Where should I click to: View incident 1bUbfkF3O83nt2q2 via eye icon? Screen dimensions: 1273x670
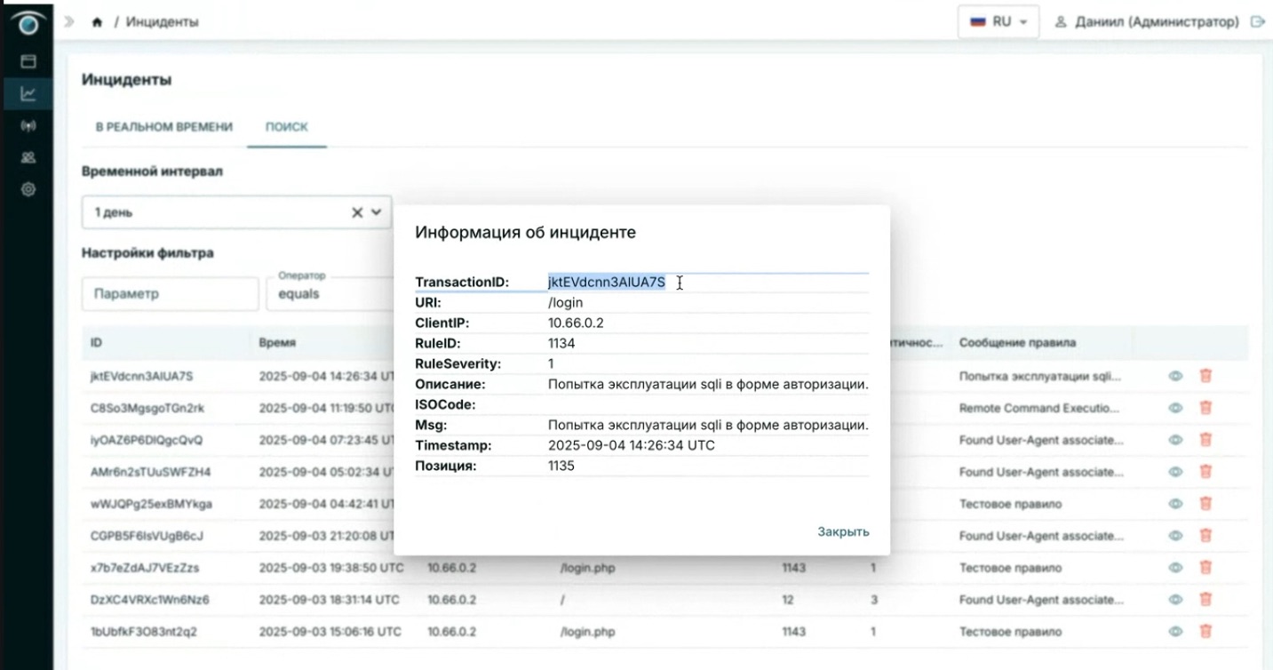[1175, 632]
